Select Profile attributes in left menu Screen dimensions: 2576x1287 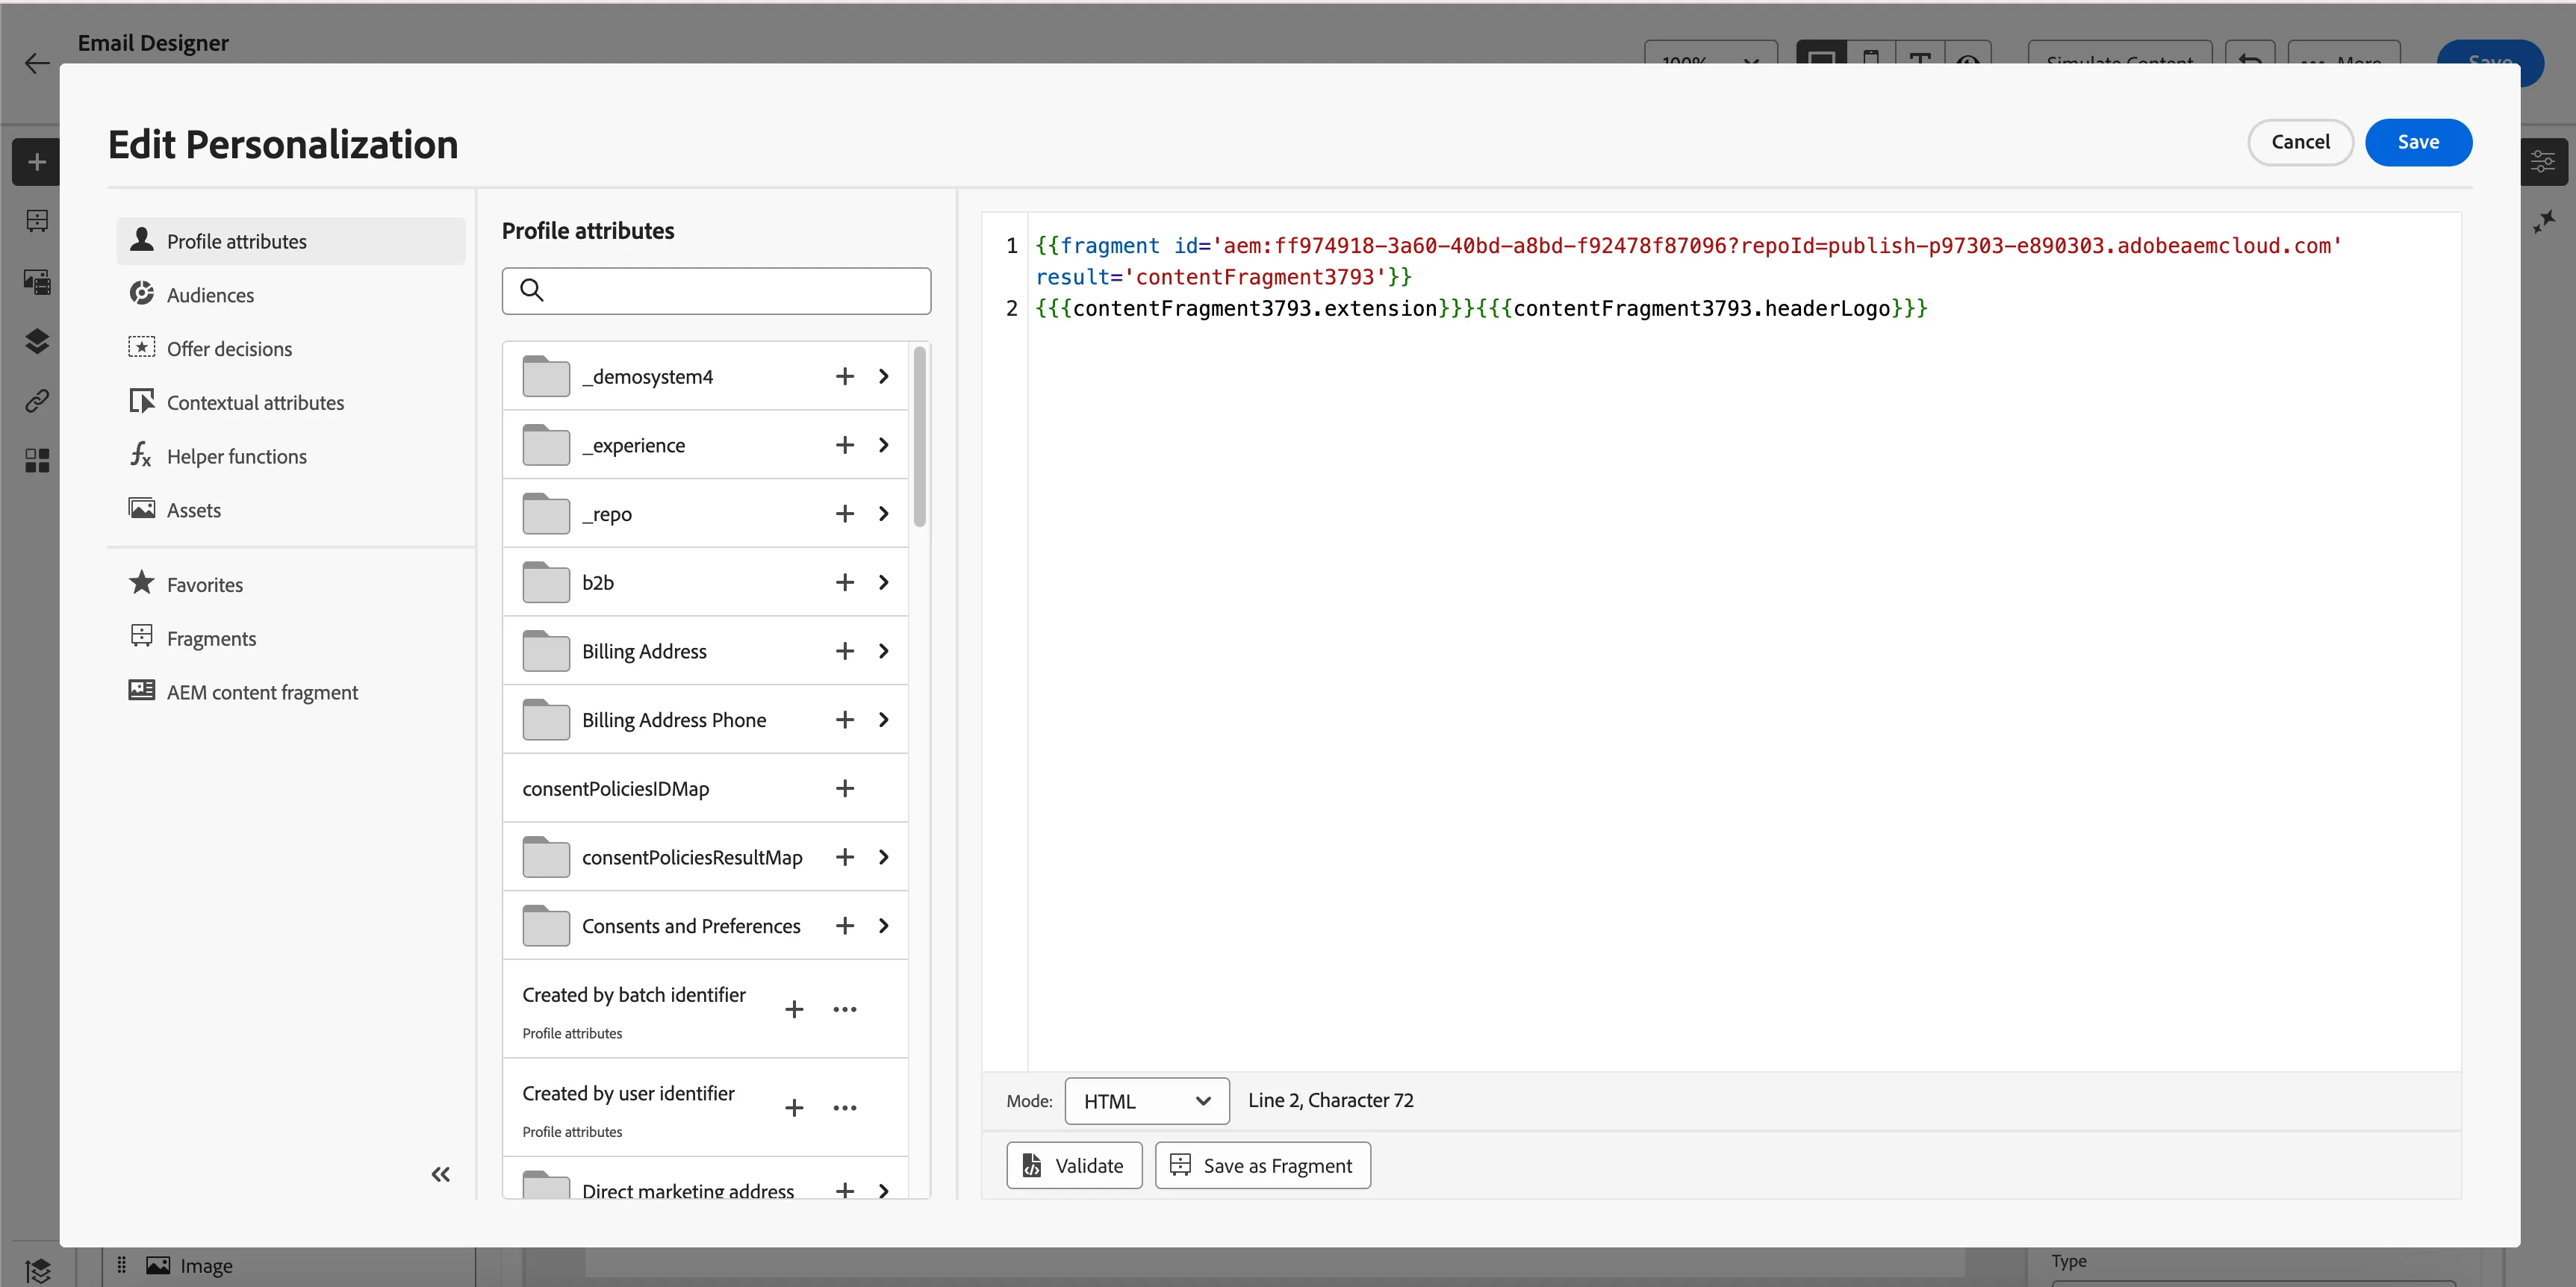click(x=291, y=241)
